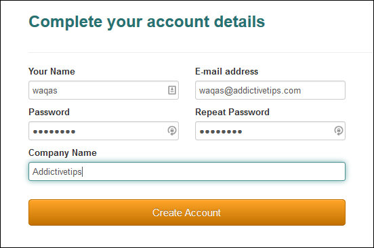Click the key icon in the Password field
This screenshot has width=374, height=248.
[x=172, y=131]
